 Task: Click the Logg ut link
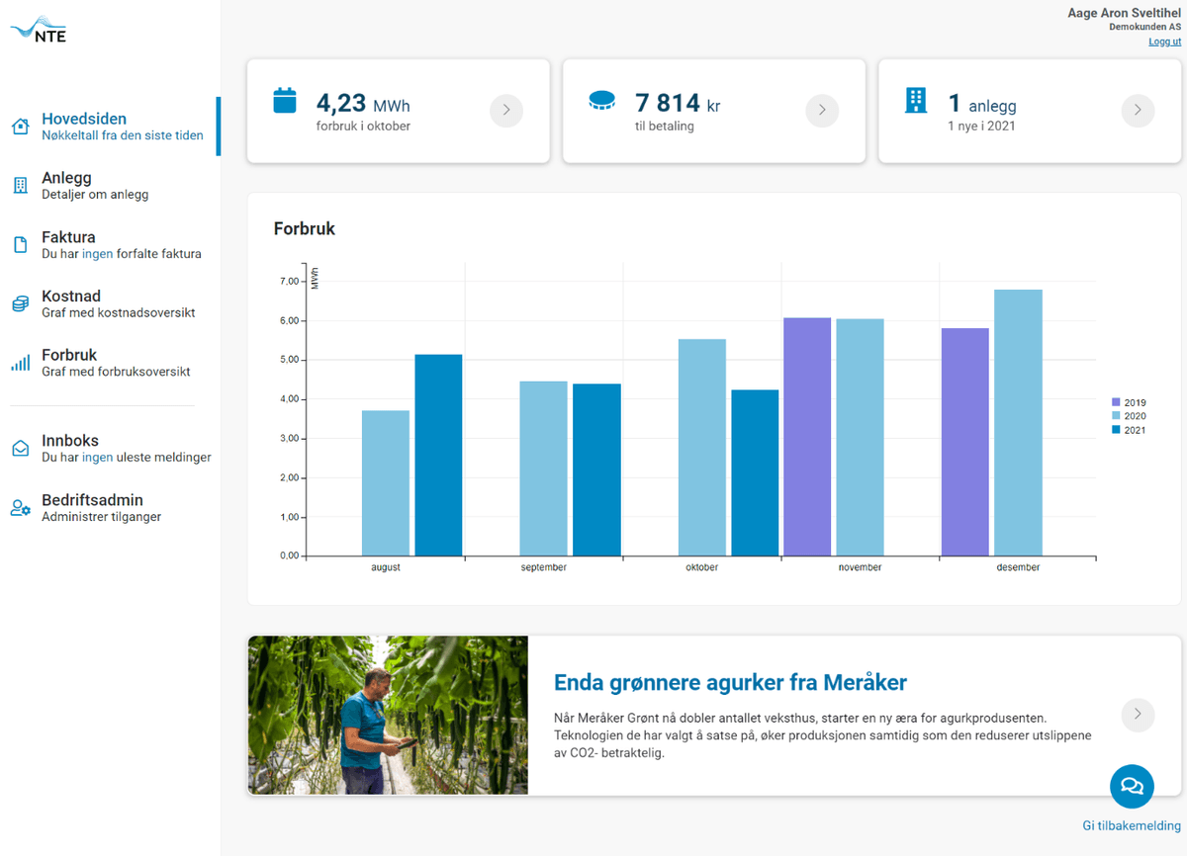click(x=1164, y=42)
